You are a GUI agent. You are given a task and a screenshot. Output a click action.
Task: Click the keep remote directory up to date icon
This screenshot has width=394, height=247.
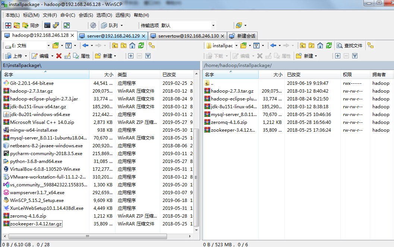coord(67,25)
